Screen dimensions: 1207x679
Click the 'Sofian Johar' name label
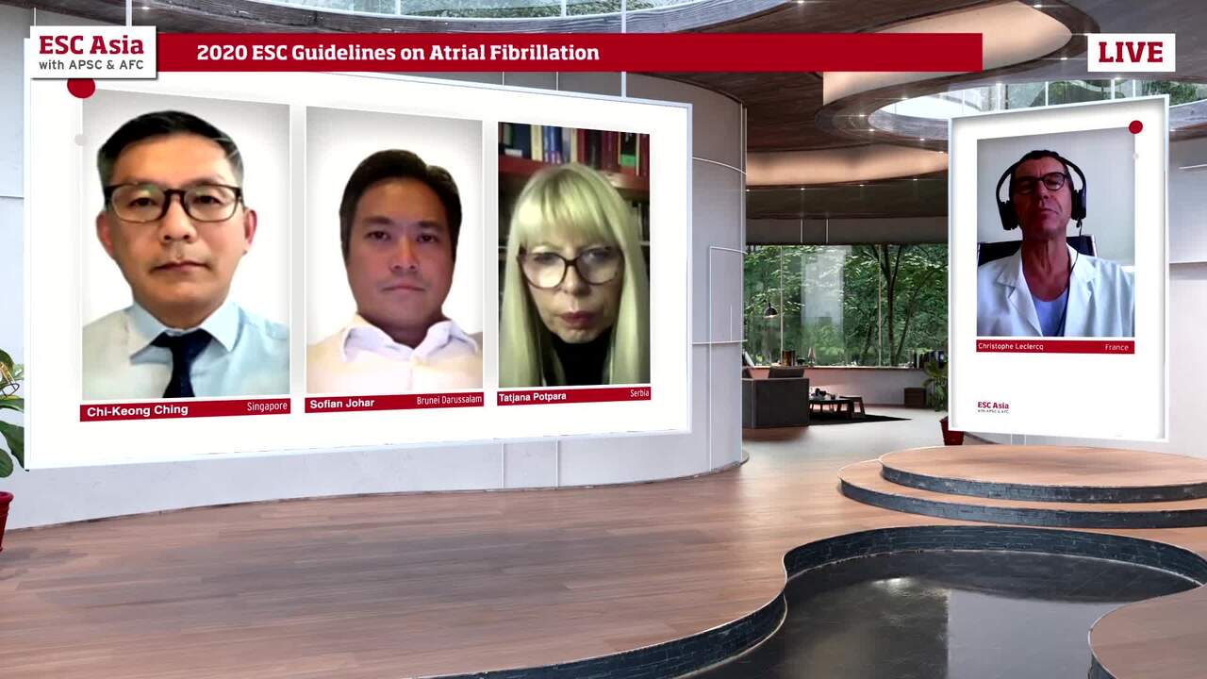pos(342,404)
